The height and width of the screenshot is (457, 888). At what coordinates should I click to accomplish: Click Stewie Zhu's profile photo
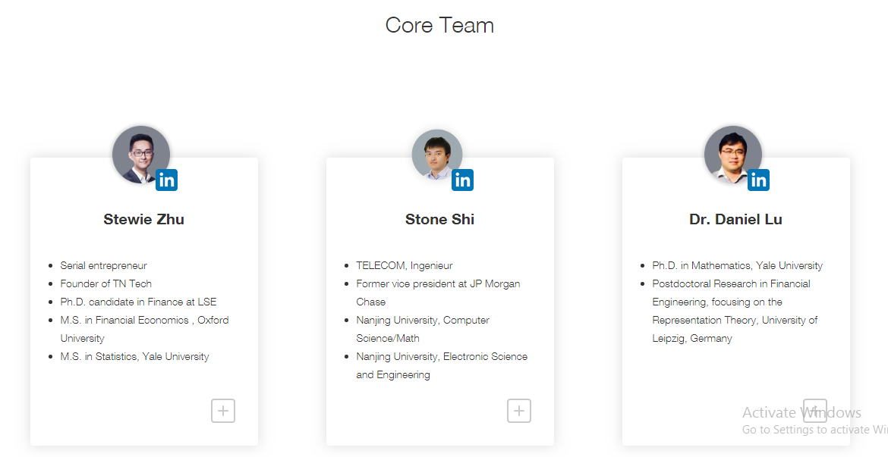tap(139, 153)
